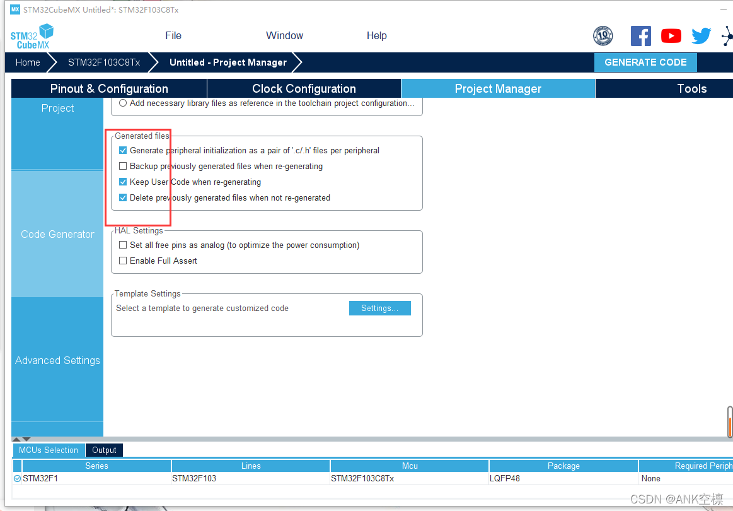Viewport: 733px width, 511px height.
Task: Click STM32F103C8Tx breadcrumb
Action: tap(104, 62)
